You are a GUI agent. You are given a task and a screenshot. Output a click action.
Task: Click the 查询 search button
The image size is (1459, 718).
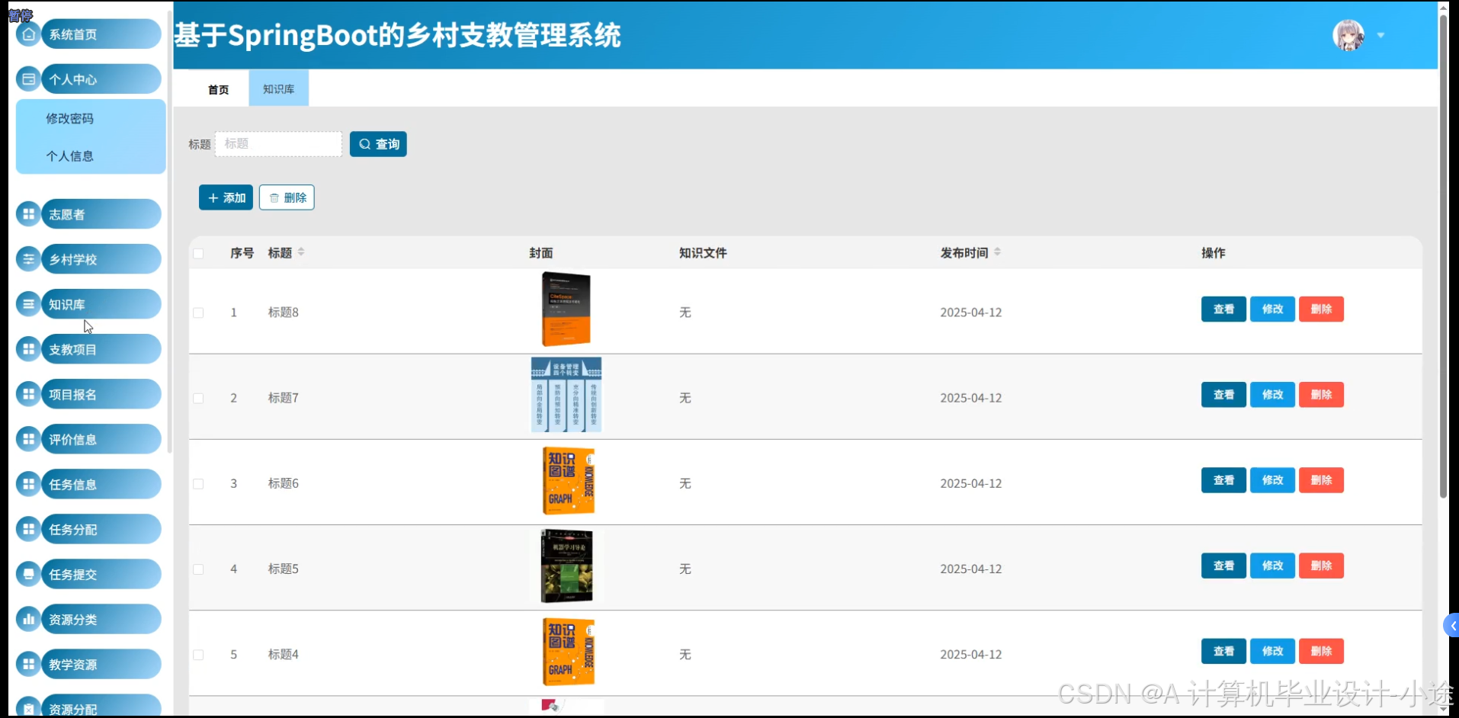point(378,144)
